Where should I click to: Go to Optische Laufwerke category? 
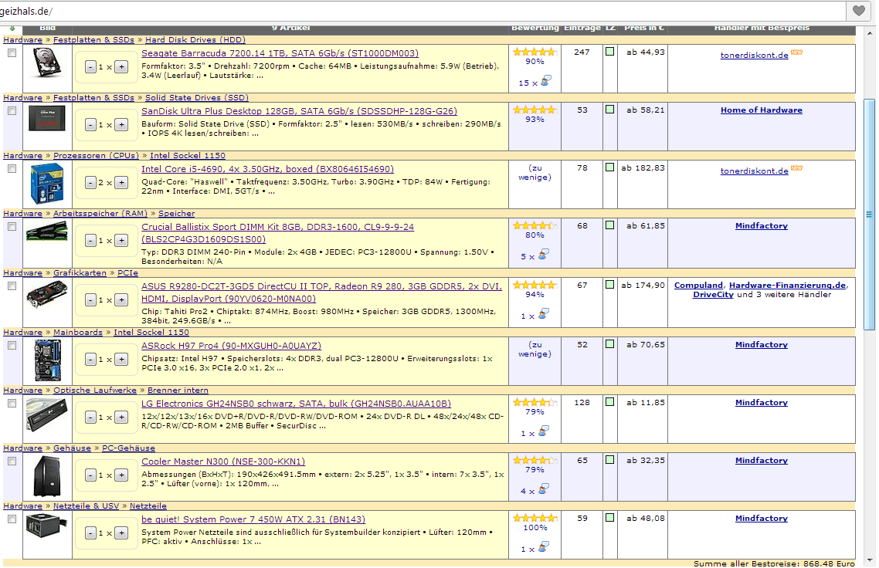pyautogui.click(x=95, y=390)
